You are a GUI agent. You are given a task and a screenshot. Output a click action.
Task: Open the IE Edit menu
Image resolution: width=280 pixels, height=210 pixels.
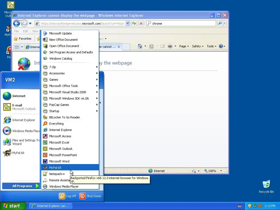click(25, 31)
